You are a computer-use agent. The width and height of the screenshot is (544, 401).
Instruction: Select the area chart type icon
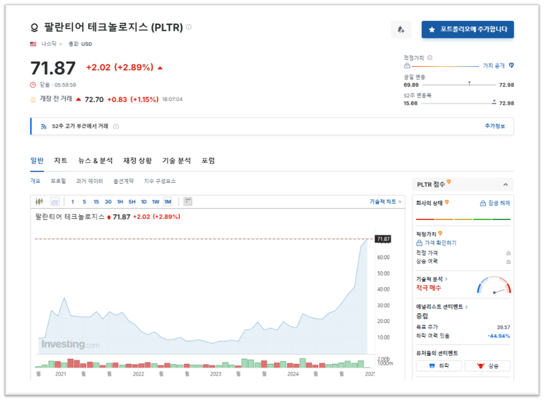55,201
